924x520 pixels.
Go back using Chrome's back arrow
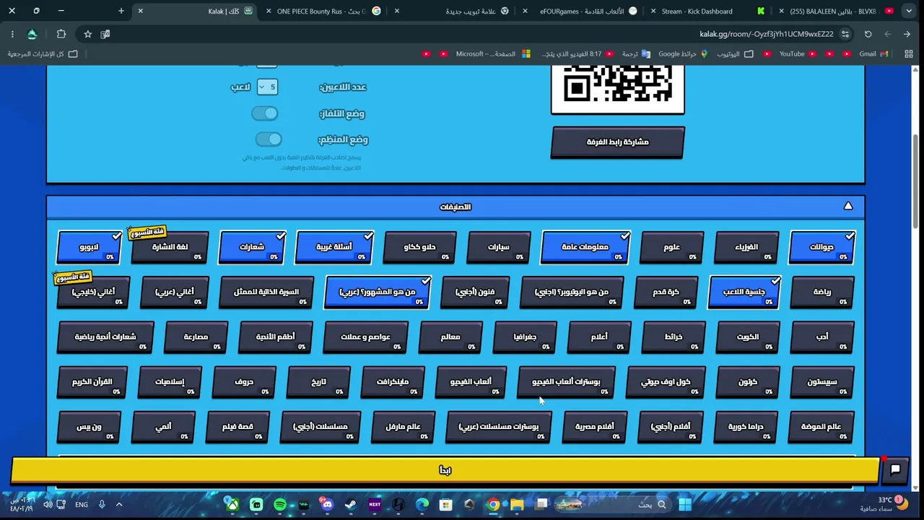coord(907,34)
